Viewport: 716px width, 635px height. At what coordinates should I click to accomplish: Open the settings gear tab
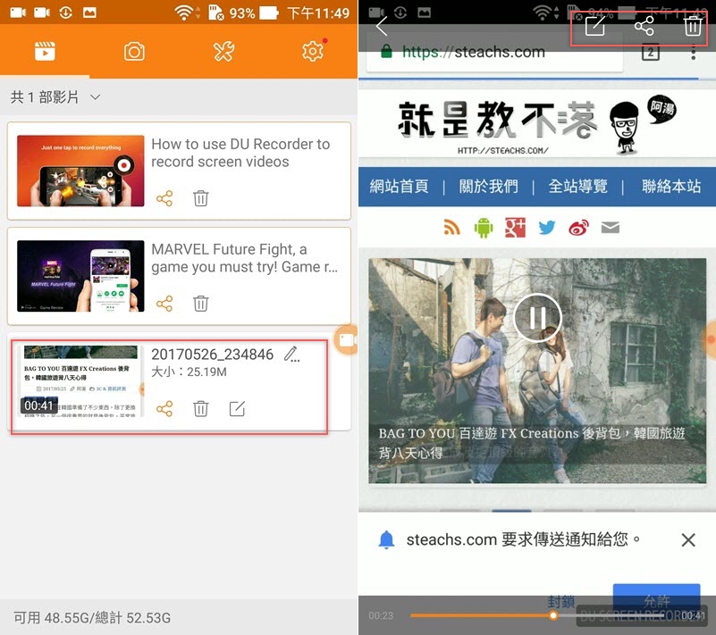(x=313, y=51)
